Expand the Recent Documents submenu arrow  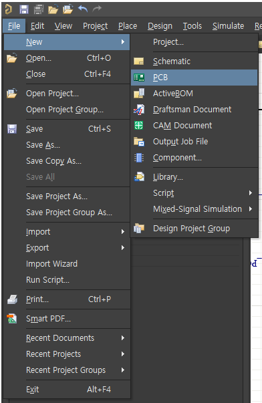tap(123, 338)
